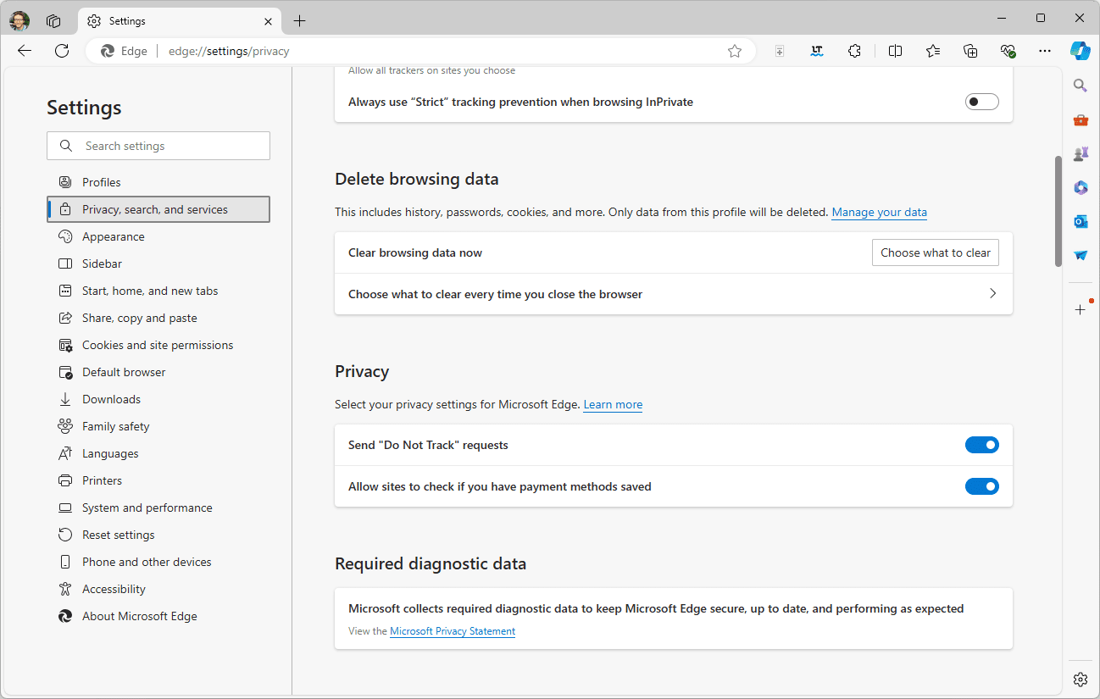Viewport: 1100px width, 699px height.
Task: Disable payment methods check toggle
Action: coord(981,486)
